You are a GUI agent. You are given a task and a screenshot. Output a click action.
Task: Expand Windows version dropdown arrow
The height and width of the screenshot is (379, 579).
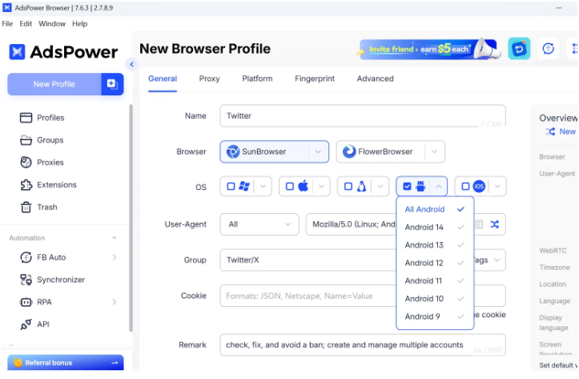pyautogui.click(x=263, y=187)
